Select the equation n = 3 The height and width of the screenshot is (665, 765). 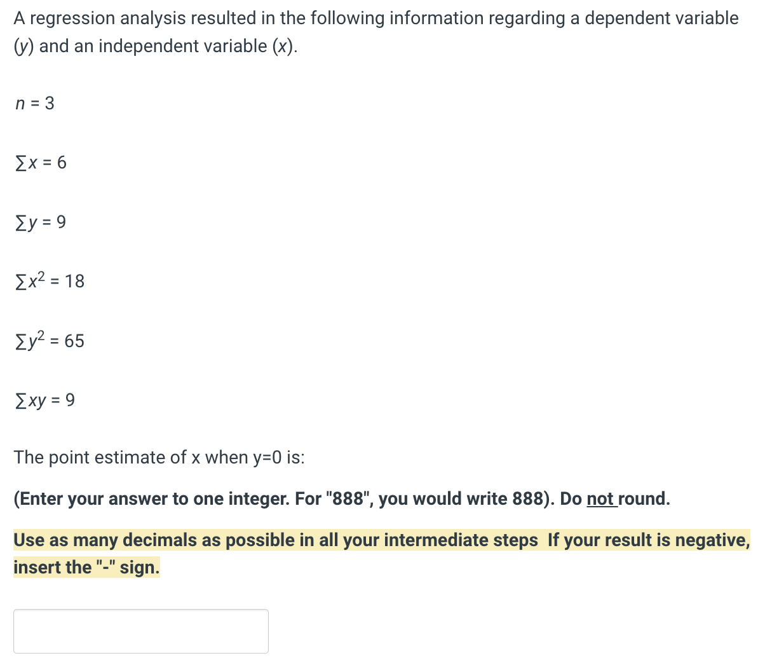click(34, 104)
